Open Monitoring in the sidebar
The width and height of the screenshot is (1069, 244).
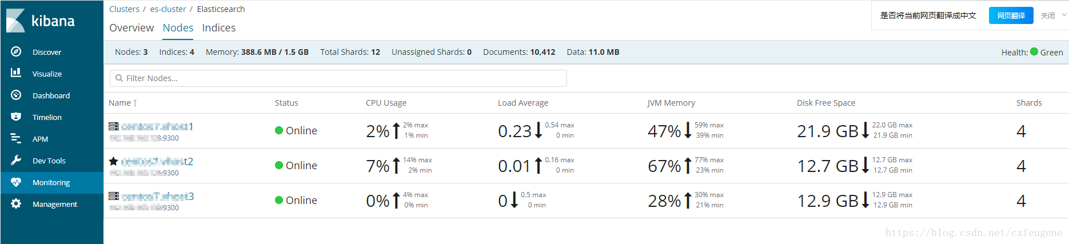pos(52,182)
